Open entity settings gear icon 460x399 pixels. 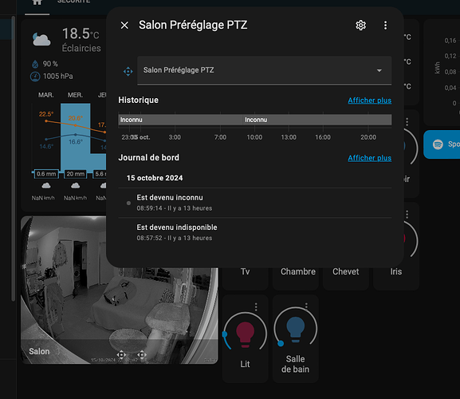click(x=360, y=26)
